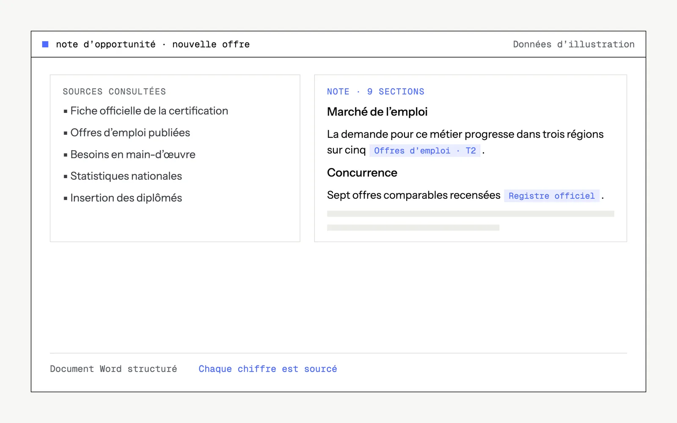Open the 'Offres d'emploi · T2' source tag
This screenshot has width=677, height=423.
tap(425, 151)
